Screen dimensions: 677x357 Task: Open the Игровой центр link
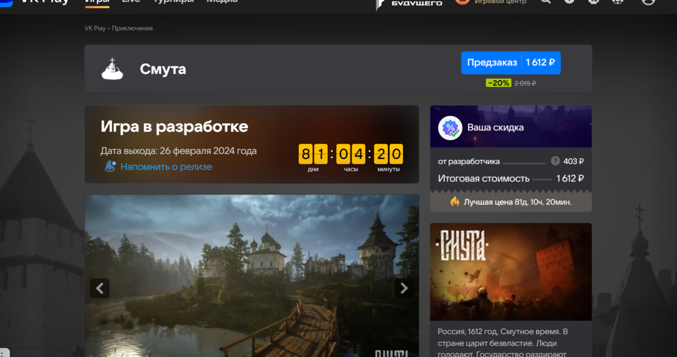pos(500,2)
